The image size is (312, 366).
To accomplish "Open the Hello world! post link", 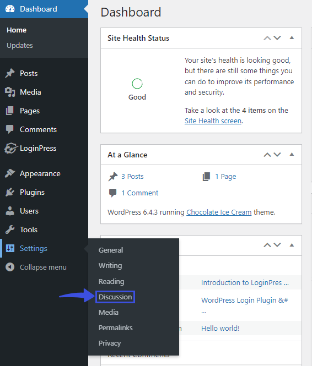I will tap(220, 328).
